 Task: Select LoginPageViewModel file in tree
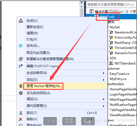[x=123, y=94]
